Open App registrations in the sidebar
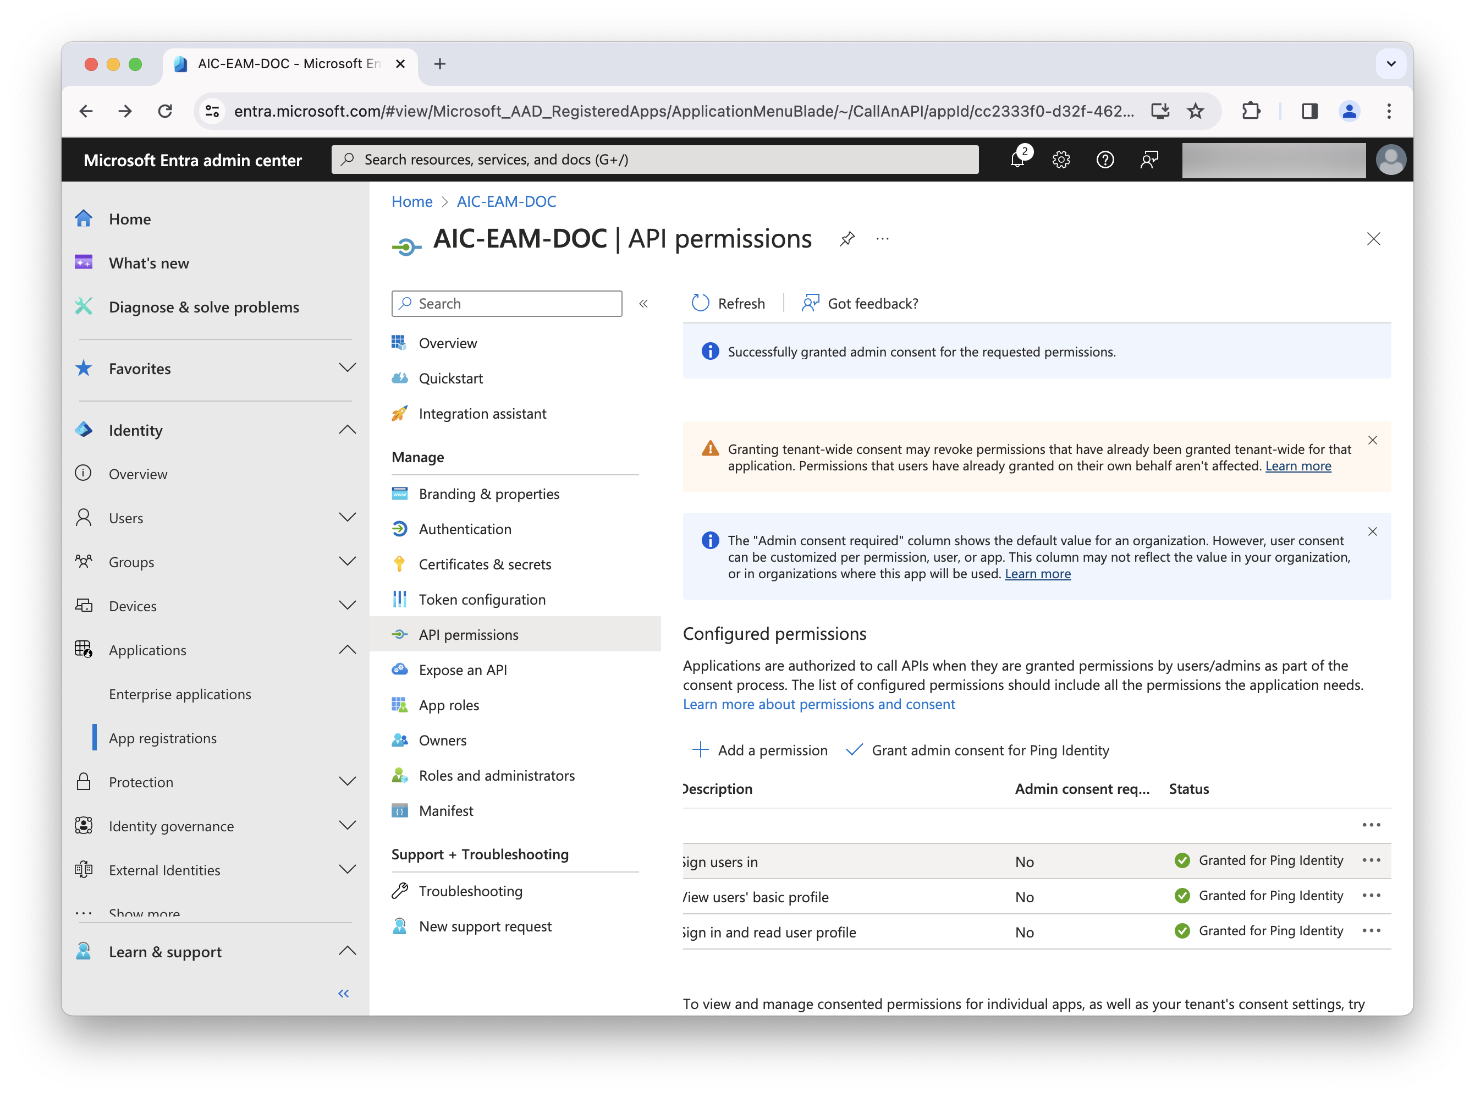The image size is (1475, 1097). tap(163, 738)
